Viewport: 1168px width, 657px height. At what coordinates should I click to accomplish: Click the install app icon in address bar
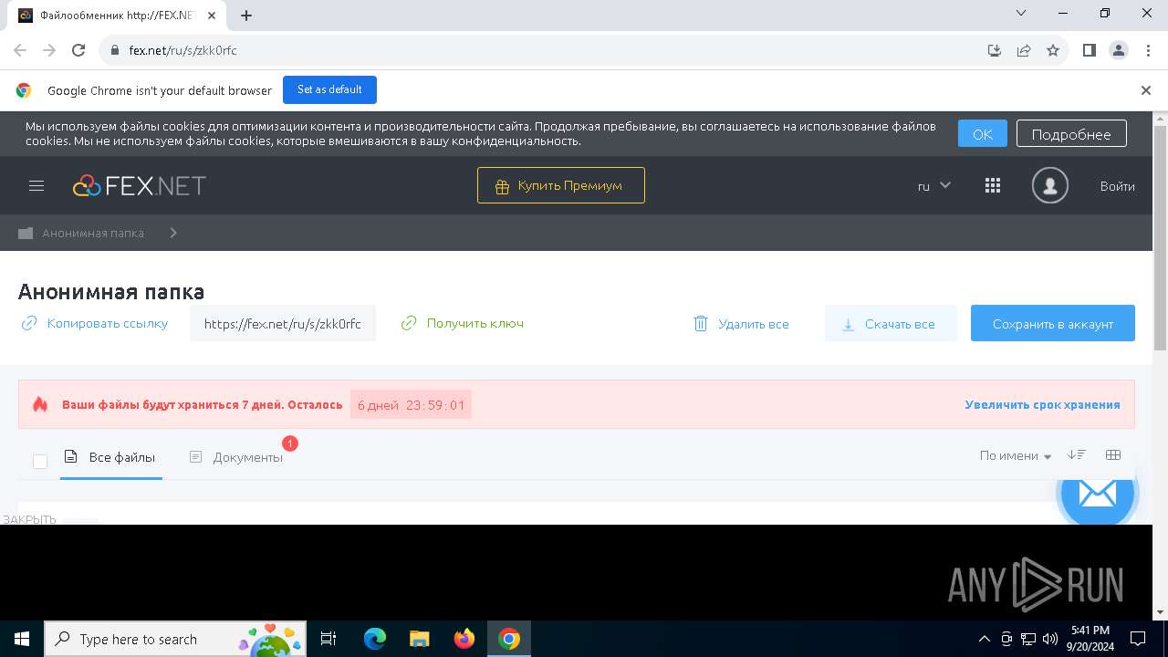[995, 50]
